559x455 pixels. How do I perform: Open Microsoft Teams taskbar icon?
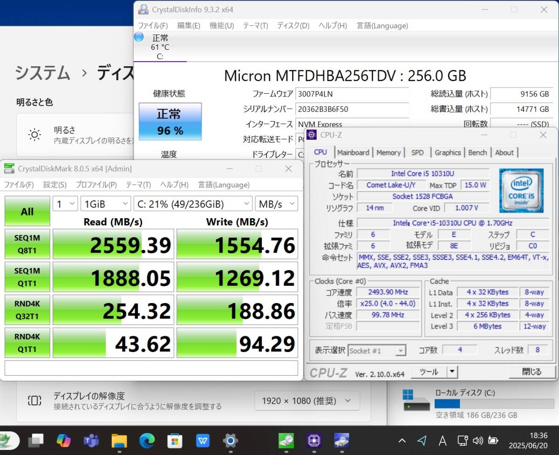[x=91, y=440]
